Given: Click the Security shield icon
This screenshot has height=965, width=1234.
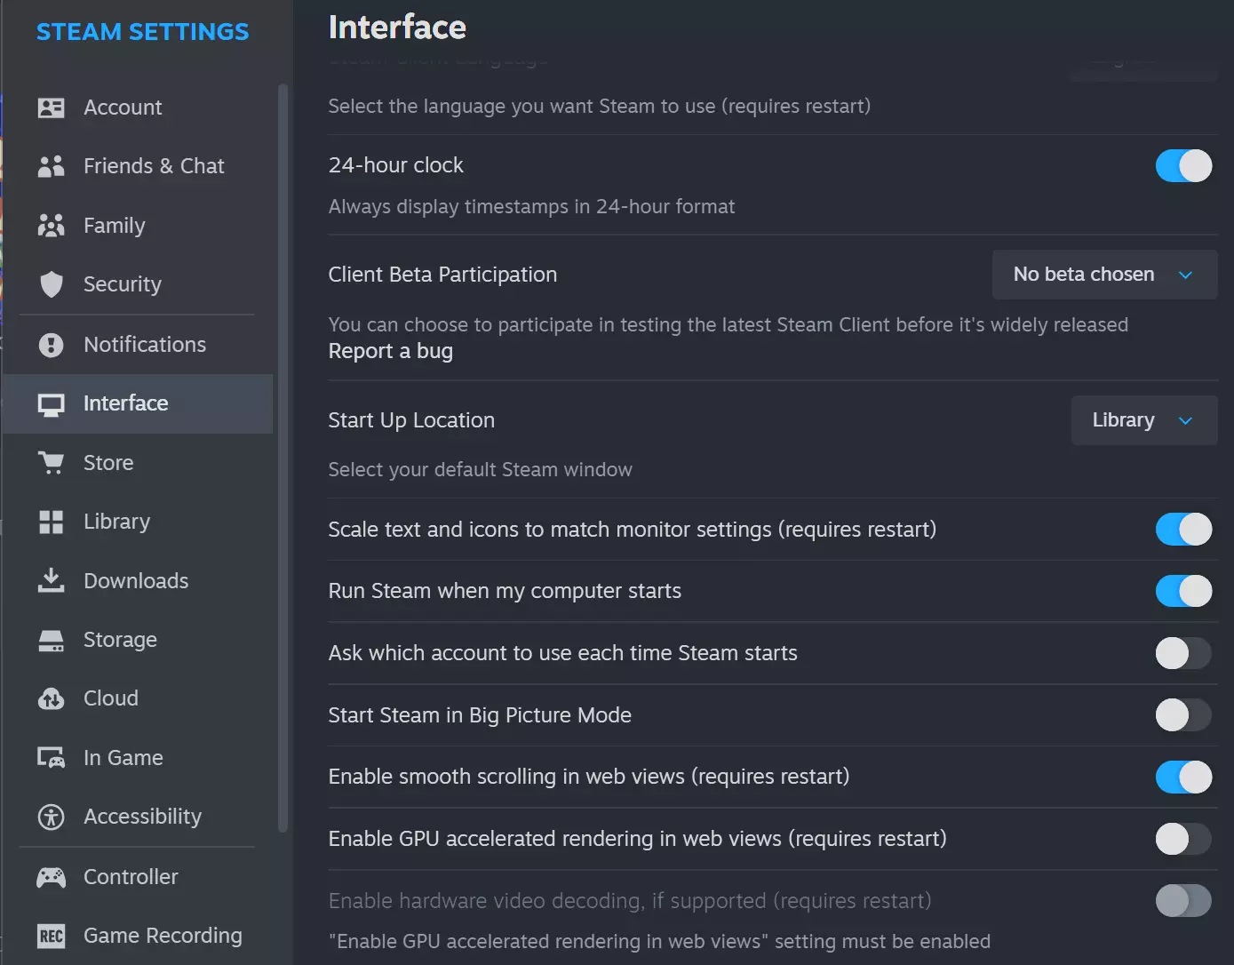Looking at the screenshot, I should tap(52, 284).
